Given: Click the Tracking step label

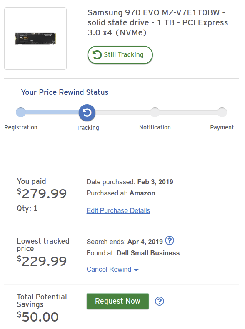Looking at the screenshot, I should (87, 128).
